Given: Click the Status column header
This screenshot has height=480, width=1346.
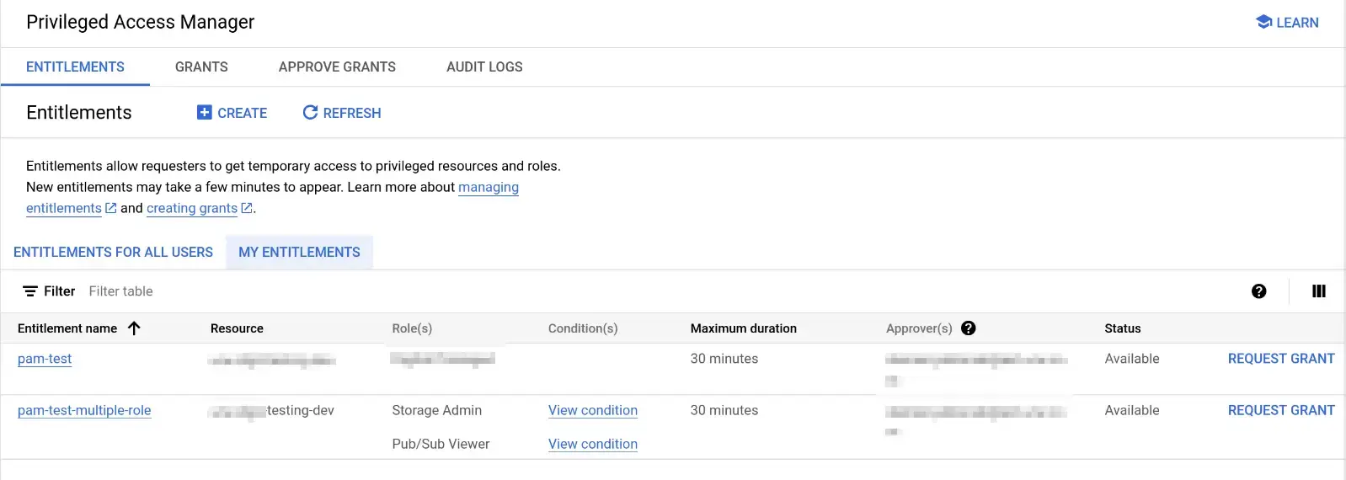Looking at the screenshot, I should [x=1123, y=328].
